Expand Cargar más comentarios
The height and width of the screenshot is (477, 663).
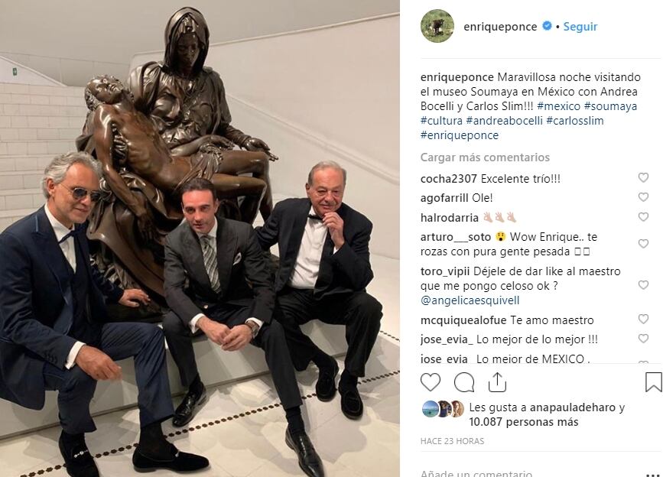[x=485, y=157]
